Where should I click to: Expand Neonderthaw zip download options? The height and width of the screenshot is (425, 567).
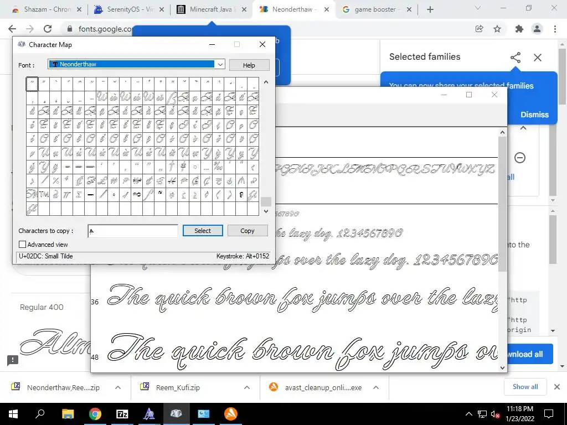(118, 387)
